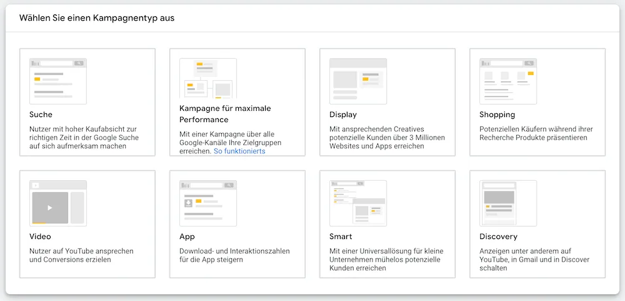
Task: Click description 'Download- und Interaktionszahlen'
Action: (234, 255)
